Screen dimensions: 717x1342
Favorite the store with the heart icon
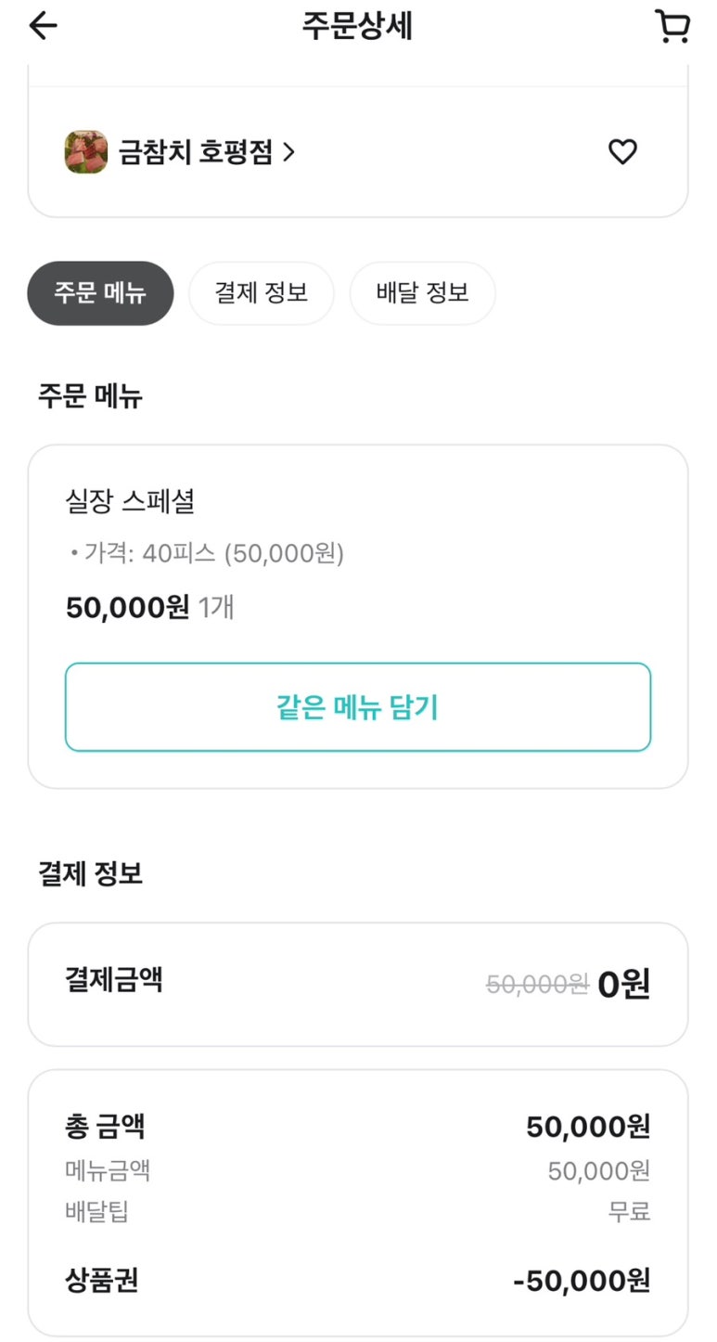click(622, 151)
